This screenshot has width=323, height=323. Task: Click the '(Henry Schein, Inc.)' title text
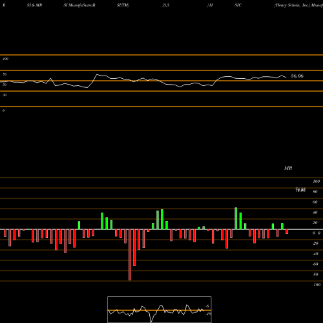292,5
